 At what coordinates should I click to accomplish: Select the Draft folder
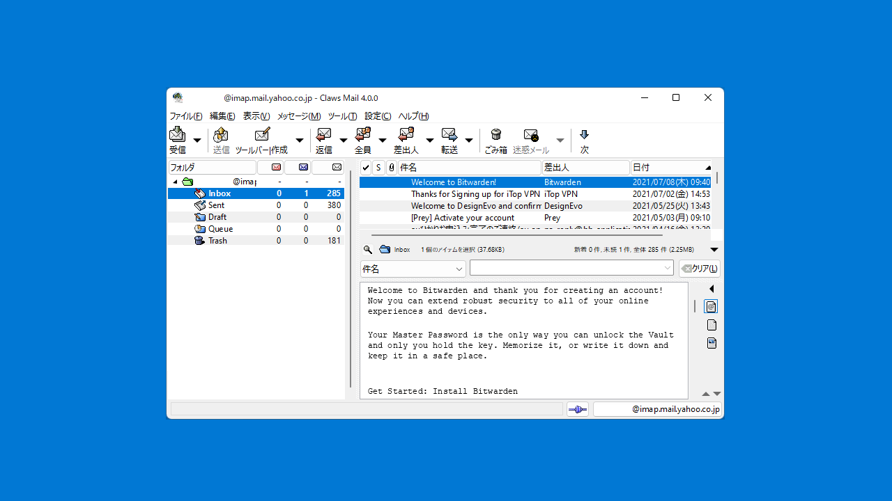[256, 217]
